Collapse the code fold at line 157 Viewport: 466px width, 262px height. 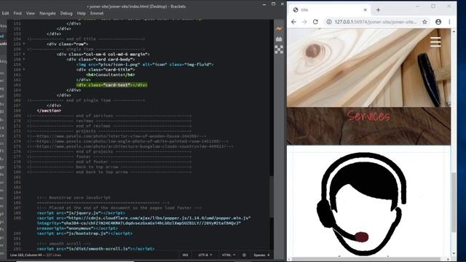tap(24, 54)
